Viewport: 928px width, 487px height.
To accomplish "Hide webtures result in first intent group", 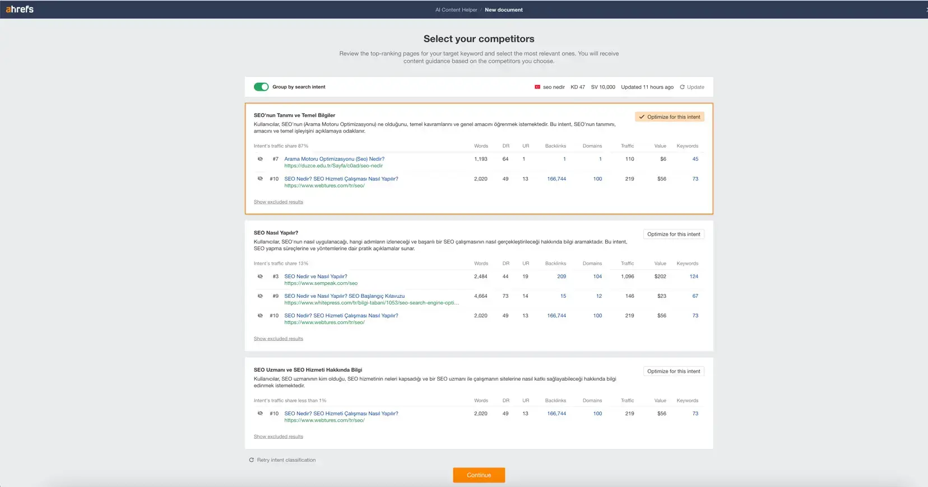I will coord(260,179).
